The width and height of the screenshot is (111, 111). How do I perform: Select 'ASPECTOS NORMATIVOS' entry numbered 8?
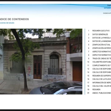[x=102, y=55]
